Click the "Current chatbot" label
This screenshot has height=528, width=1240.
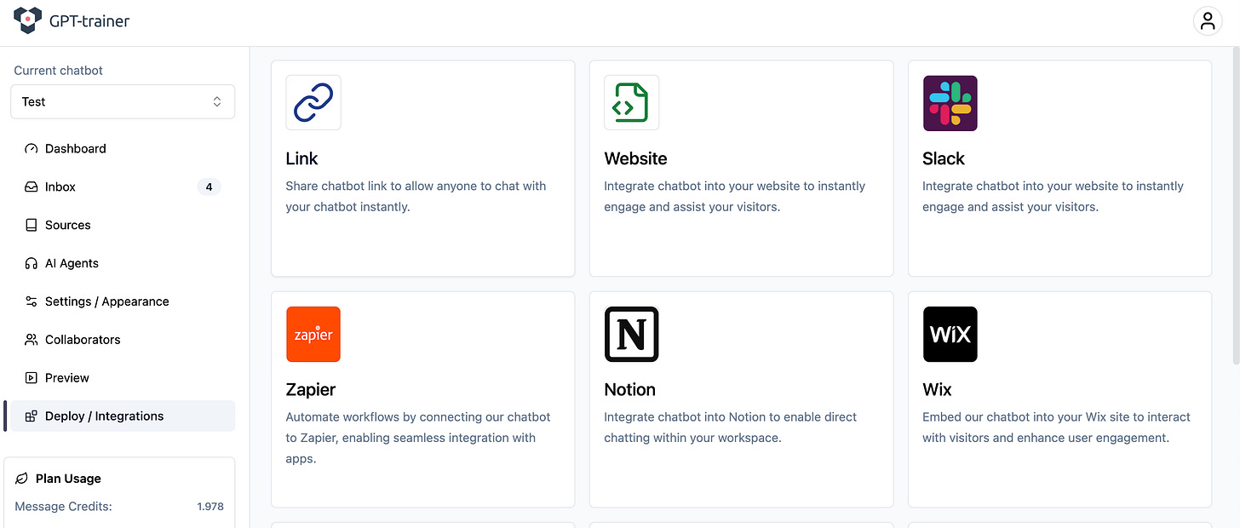click(x=58, y=71)
